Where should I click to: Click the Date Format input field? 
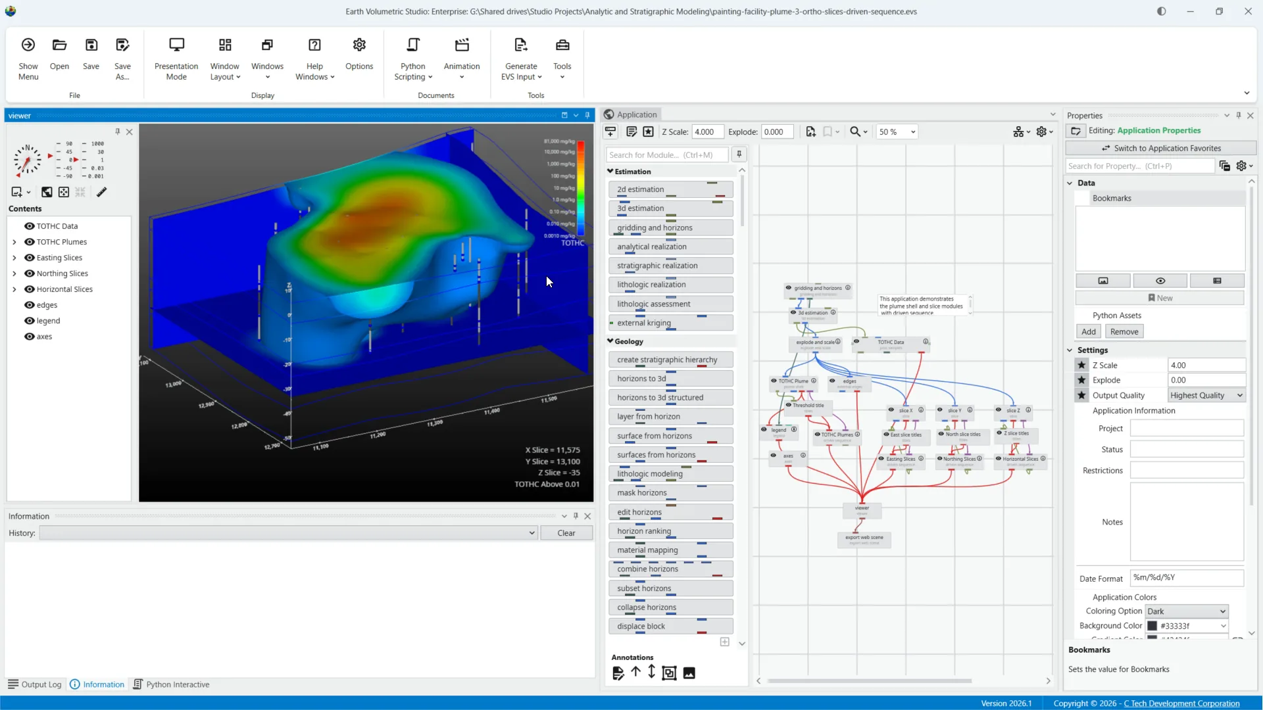click(1187, 578)
